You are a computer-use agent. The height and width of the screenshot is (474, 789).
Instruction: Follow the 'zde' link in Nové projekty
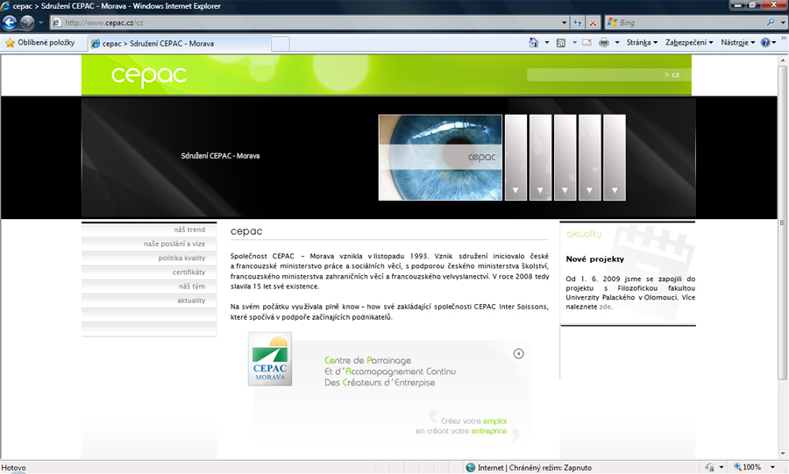[x=605, y=308]
